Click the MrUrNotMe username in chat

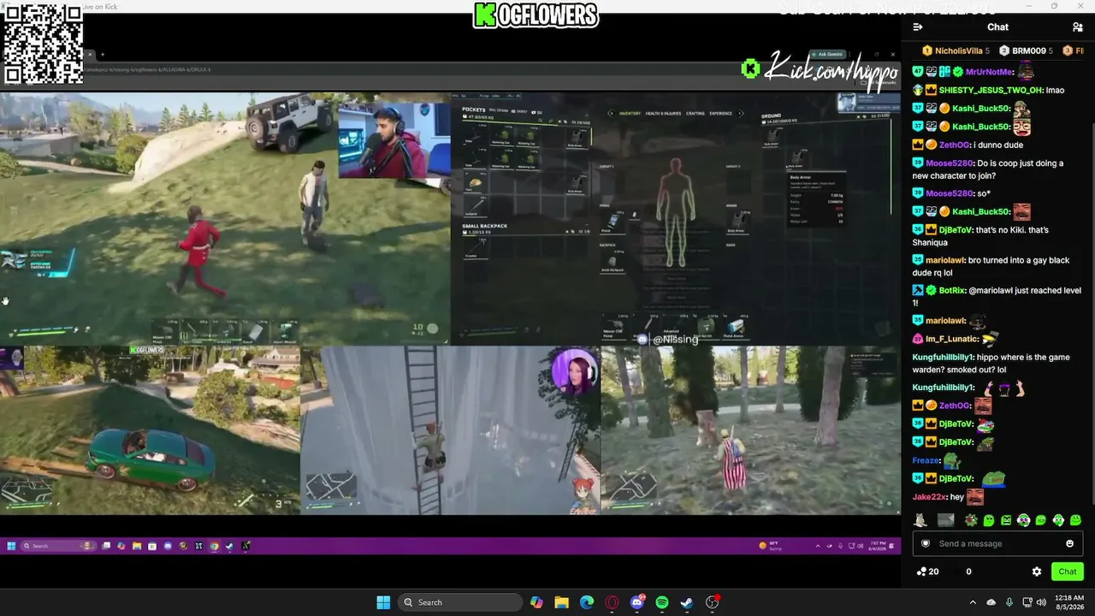(990, 73)
